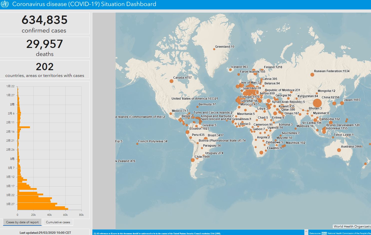This screenshot has width=371, height=235.
Task: Click the Kyrgyzstan:84 label
Action: pos(308,96)
